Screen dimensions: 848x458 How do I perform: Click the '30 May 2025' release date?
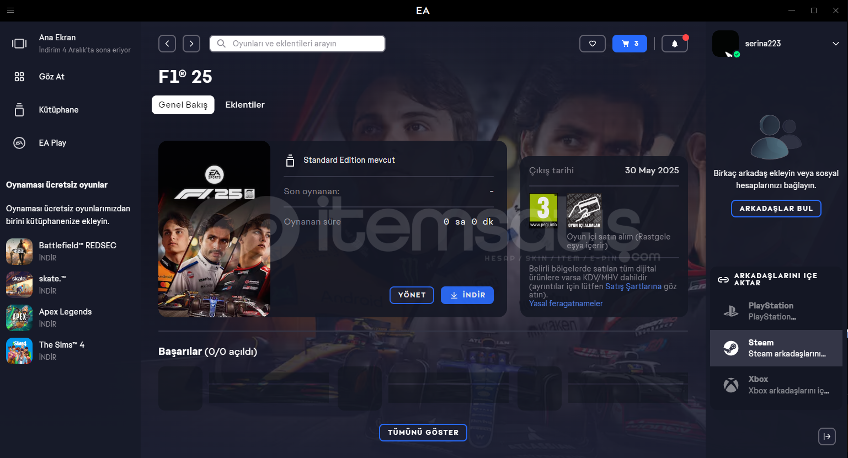[652, 171]
